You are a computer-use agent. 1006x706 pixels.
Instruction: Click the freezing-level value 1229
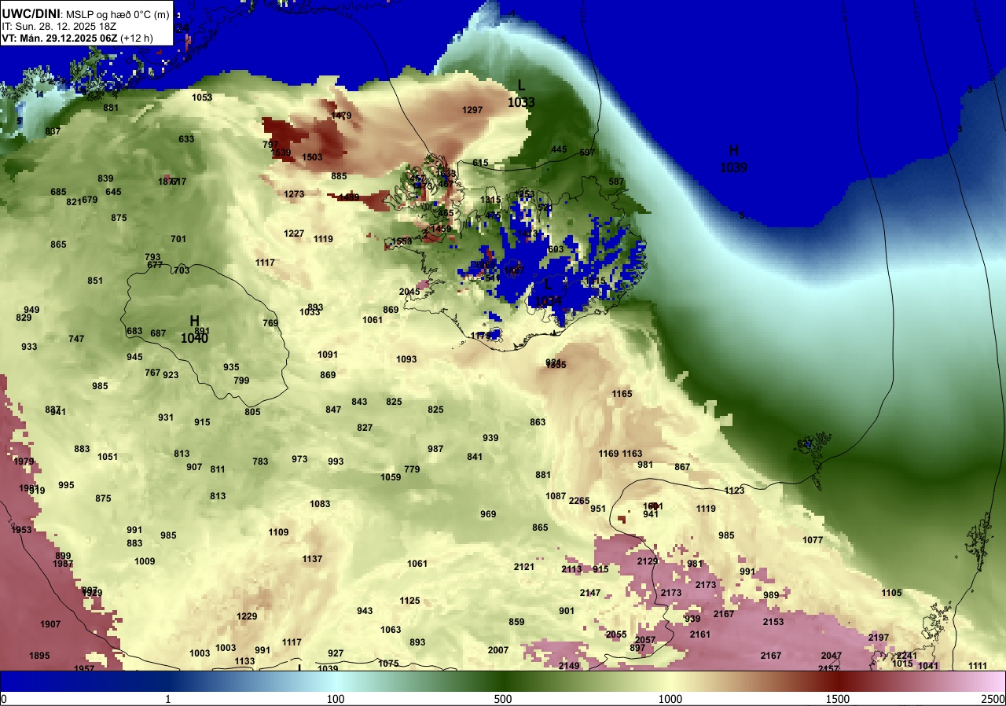pyautogui.click(x=247, y=616)
